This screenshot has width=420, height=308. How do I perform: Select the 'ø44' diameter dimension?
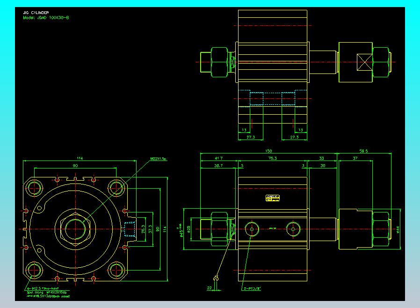(x=398, y=229)
